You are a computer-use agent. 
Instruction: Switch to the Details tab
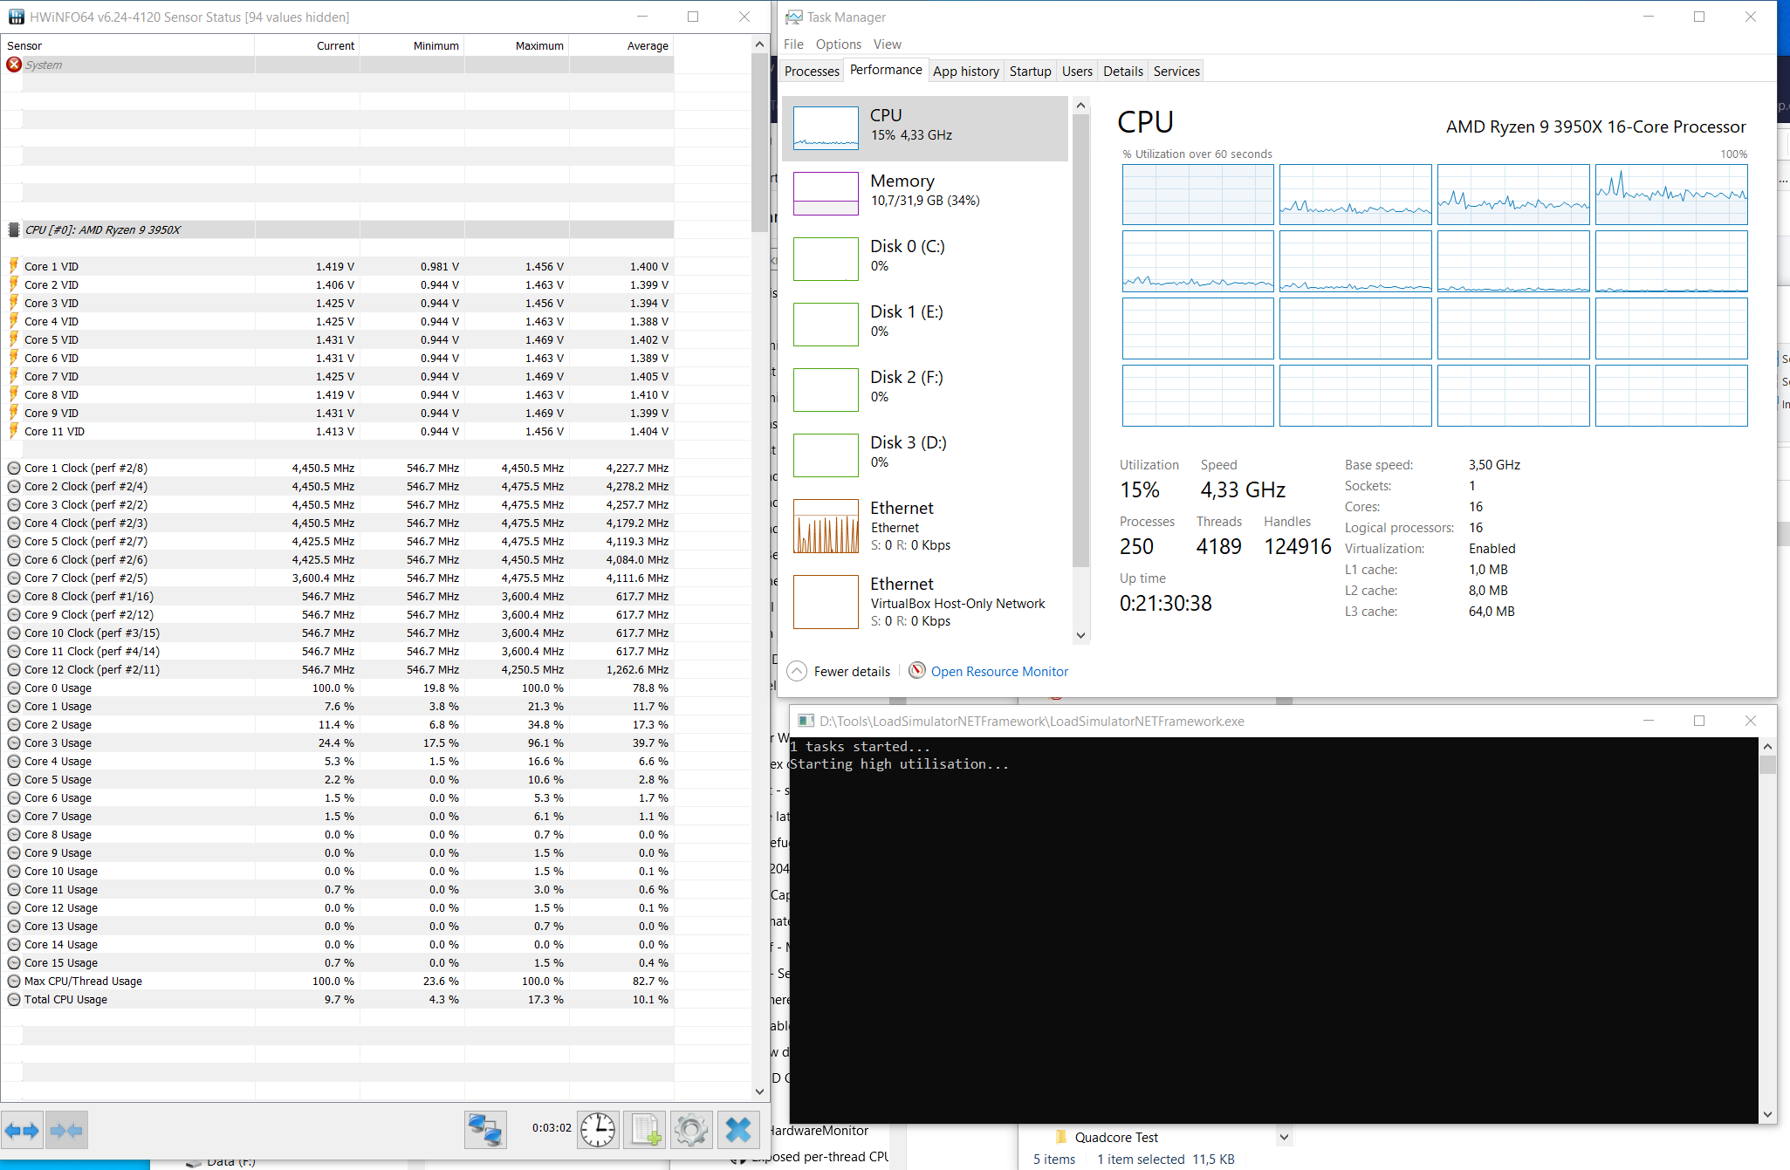1122,72
